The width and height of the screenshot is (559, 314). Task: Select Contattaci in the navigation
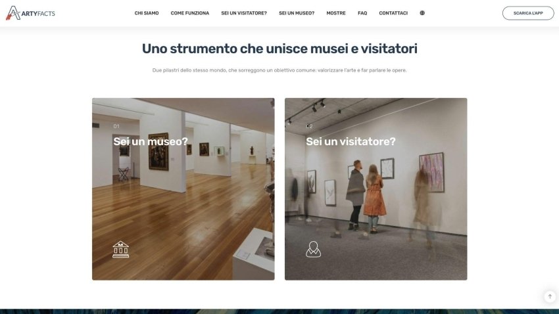(x=393, y=13)
